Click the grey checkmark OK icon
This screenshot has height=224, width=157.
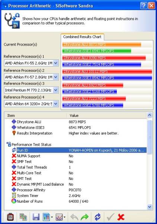(x=110, y=217)
